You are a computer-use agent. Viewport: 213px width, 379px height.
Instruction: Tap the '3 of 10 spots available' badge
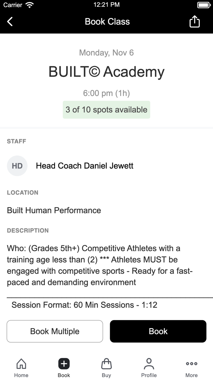click(x=106, y=110)
